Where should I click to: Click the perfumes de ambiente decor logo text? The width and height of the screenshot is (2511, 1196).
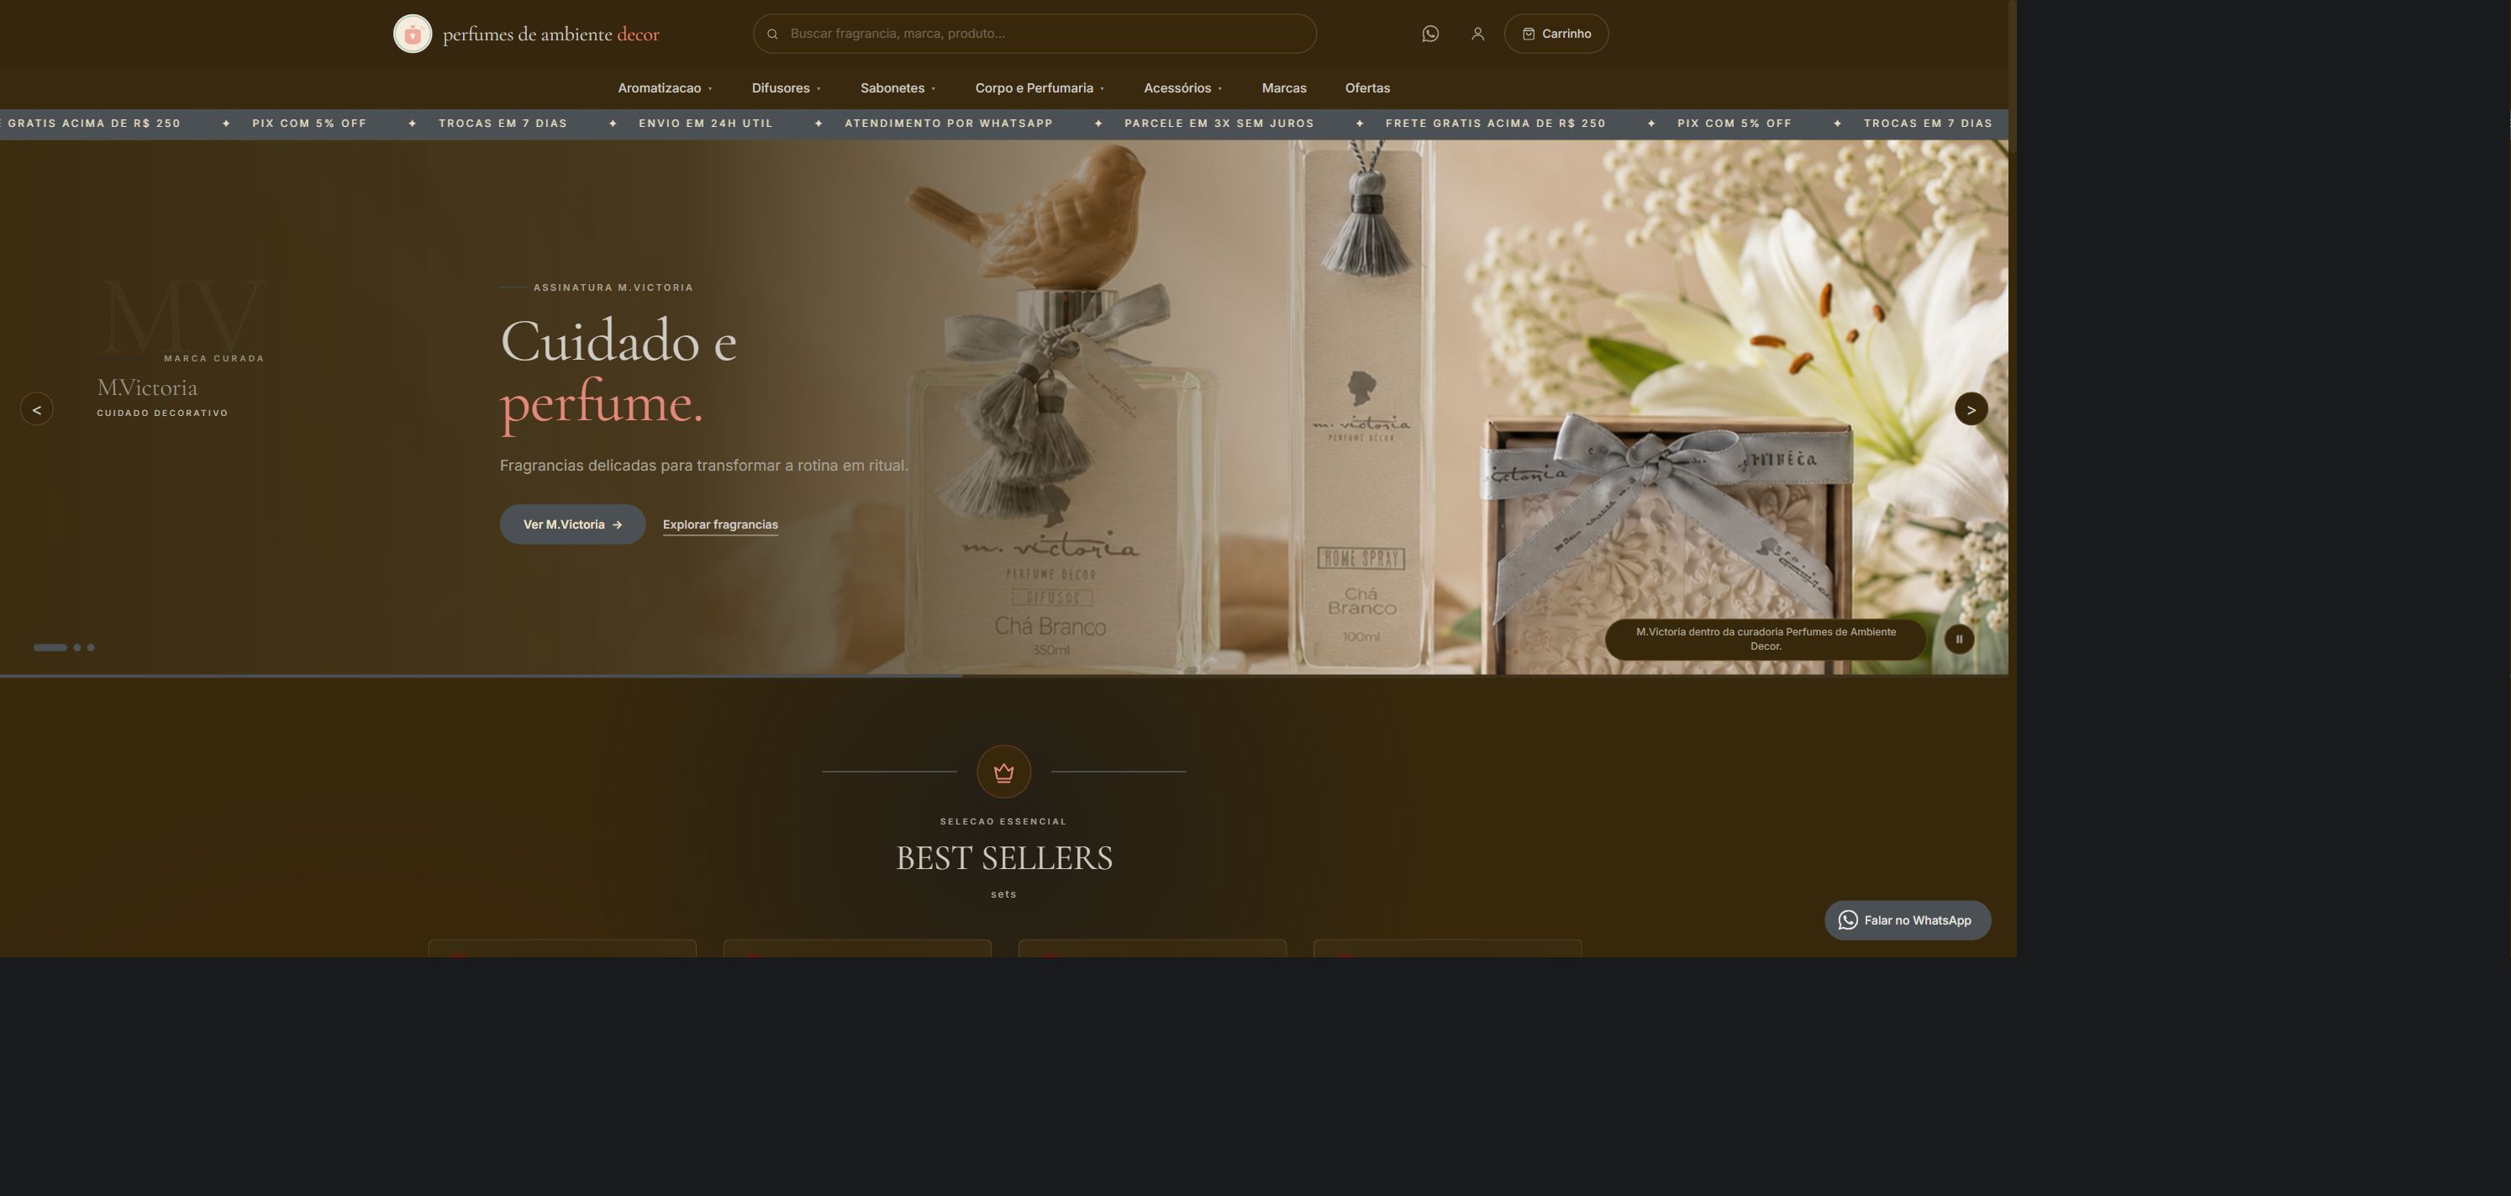[550, 34]
